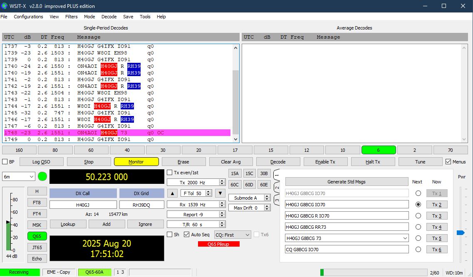Enable the Tx even/1st checkbox
This screenshot has width=473, height=277.
pos(170,173)
